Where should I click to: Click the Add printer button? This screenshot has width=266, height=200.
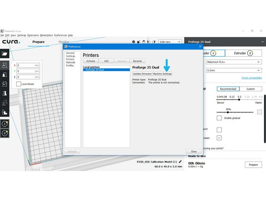pos(106,61)
